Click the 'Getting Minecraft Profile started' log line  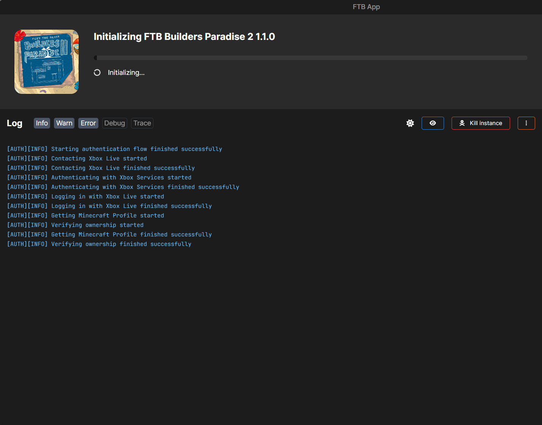(x=85, y=216)
